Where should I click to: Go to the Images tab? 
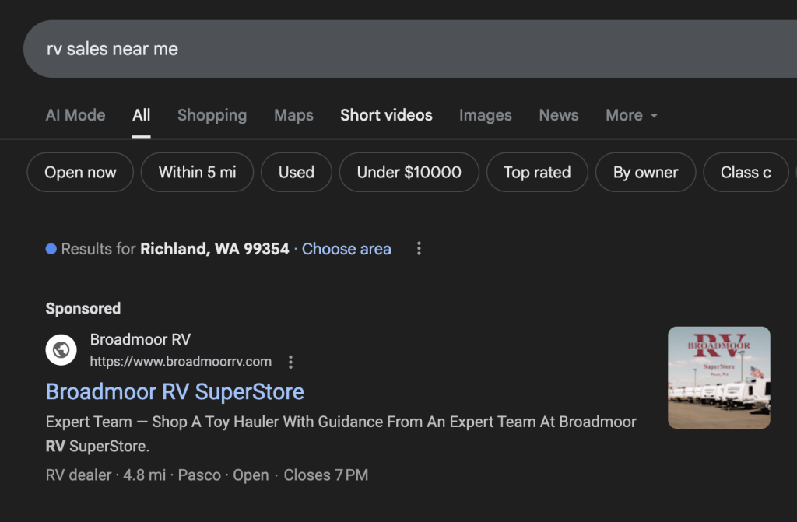click(485, 115)
